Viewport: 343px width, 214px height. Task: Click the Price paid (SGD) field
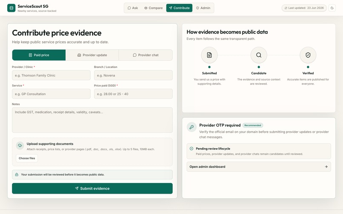133,94
